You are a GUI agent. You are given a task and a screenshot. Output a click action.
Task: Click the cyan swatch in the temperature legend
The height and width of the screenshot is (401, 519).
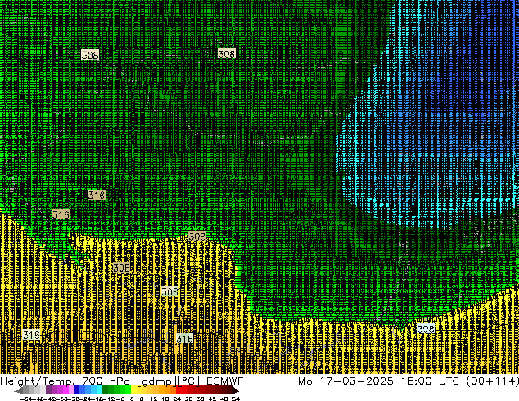(99, 390)
